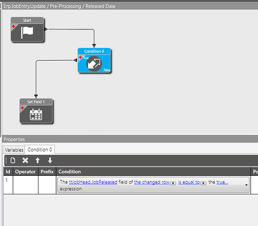Delete the condition row with X icon
The width and height of the screenshot is (258, 226).
tap(25, 160)
